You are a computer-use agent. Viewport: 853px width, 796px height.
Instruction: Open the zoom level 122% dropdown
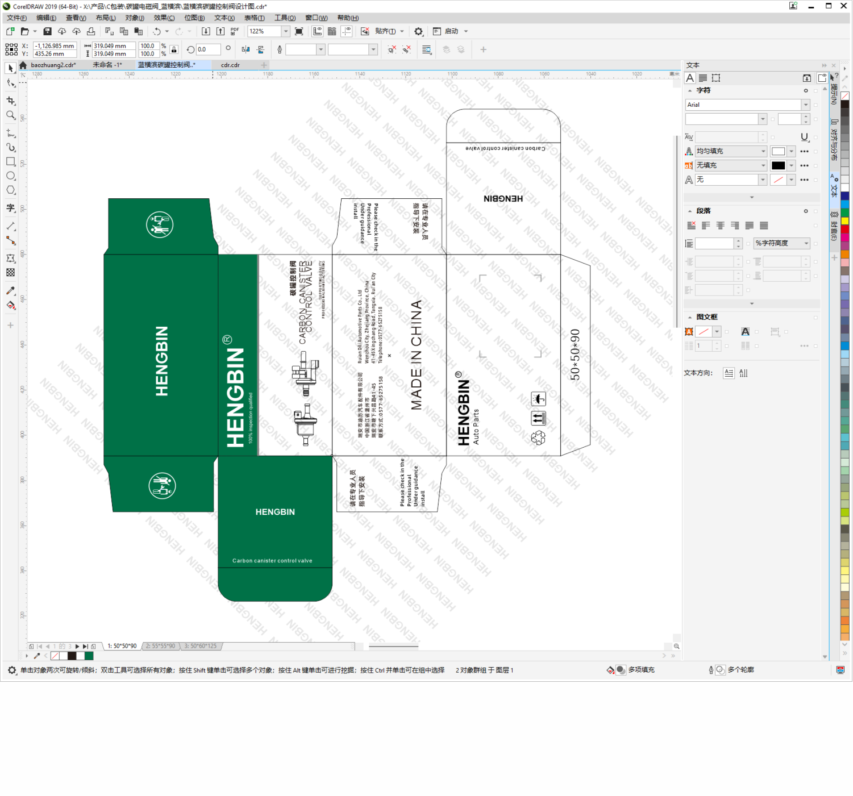click(x=286, y=31)
